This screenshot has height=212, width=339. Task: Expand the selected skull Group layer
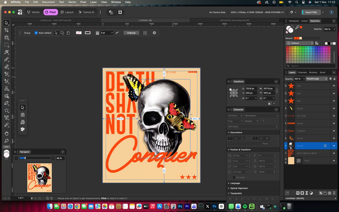point(286,145)
